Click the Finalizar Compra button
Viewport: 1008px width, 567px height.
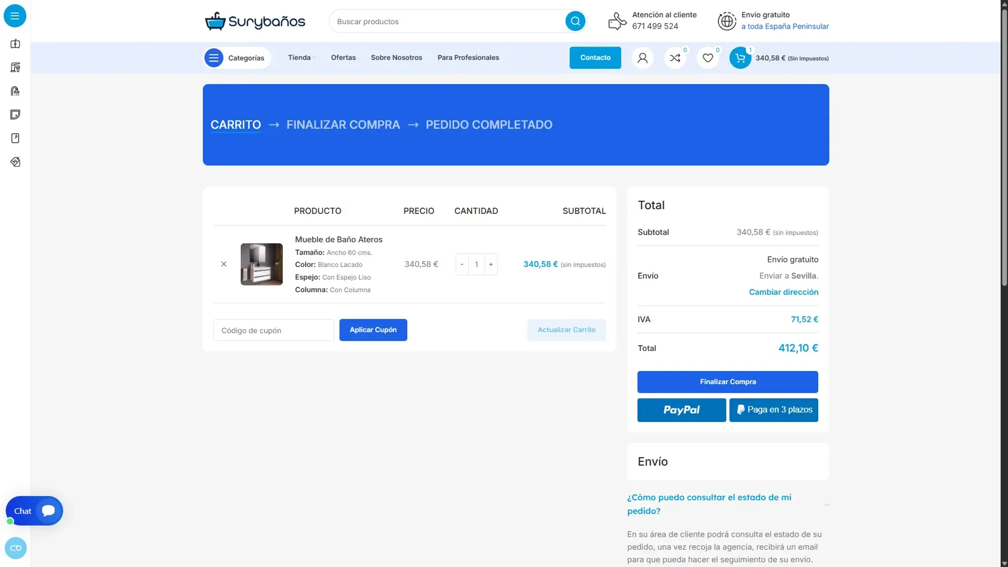point(727,382)
